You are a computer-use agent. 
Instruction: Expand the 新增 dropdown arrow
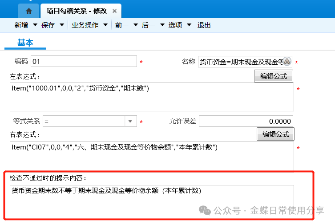[x=34, y=25]
